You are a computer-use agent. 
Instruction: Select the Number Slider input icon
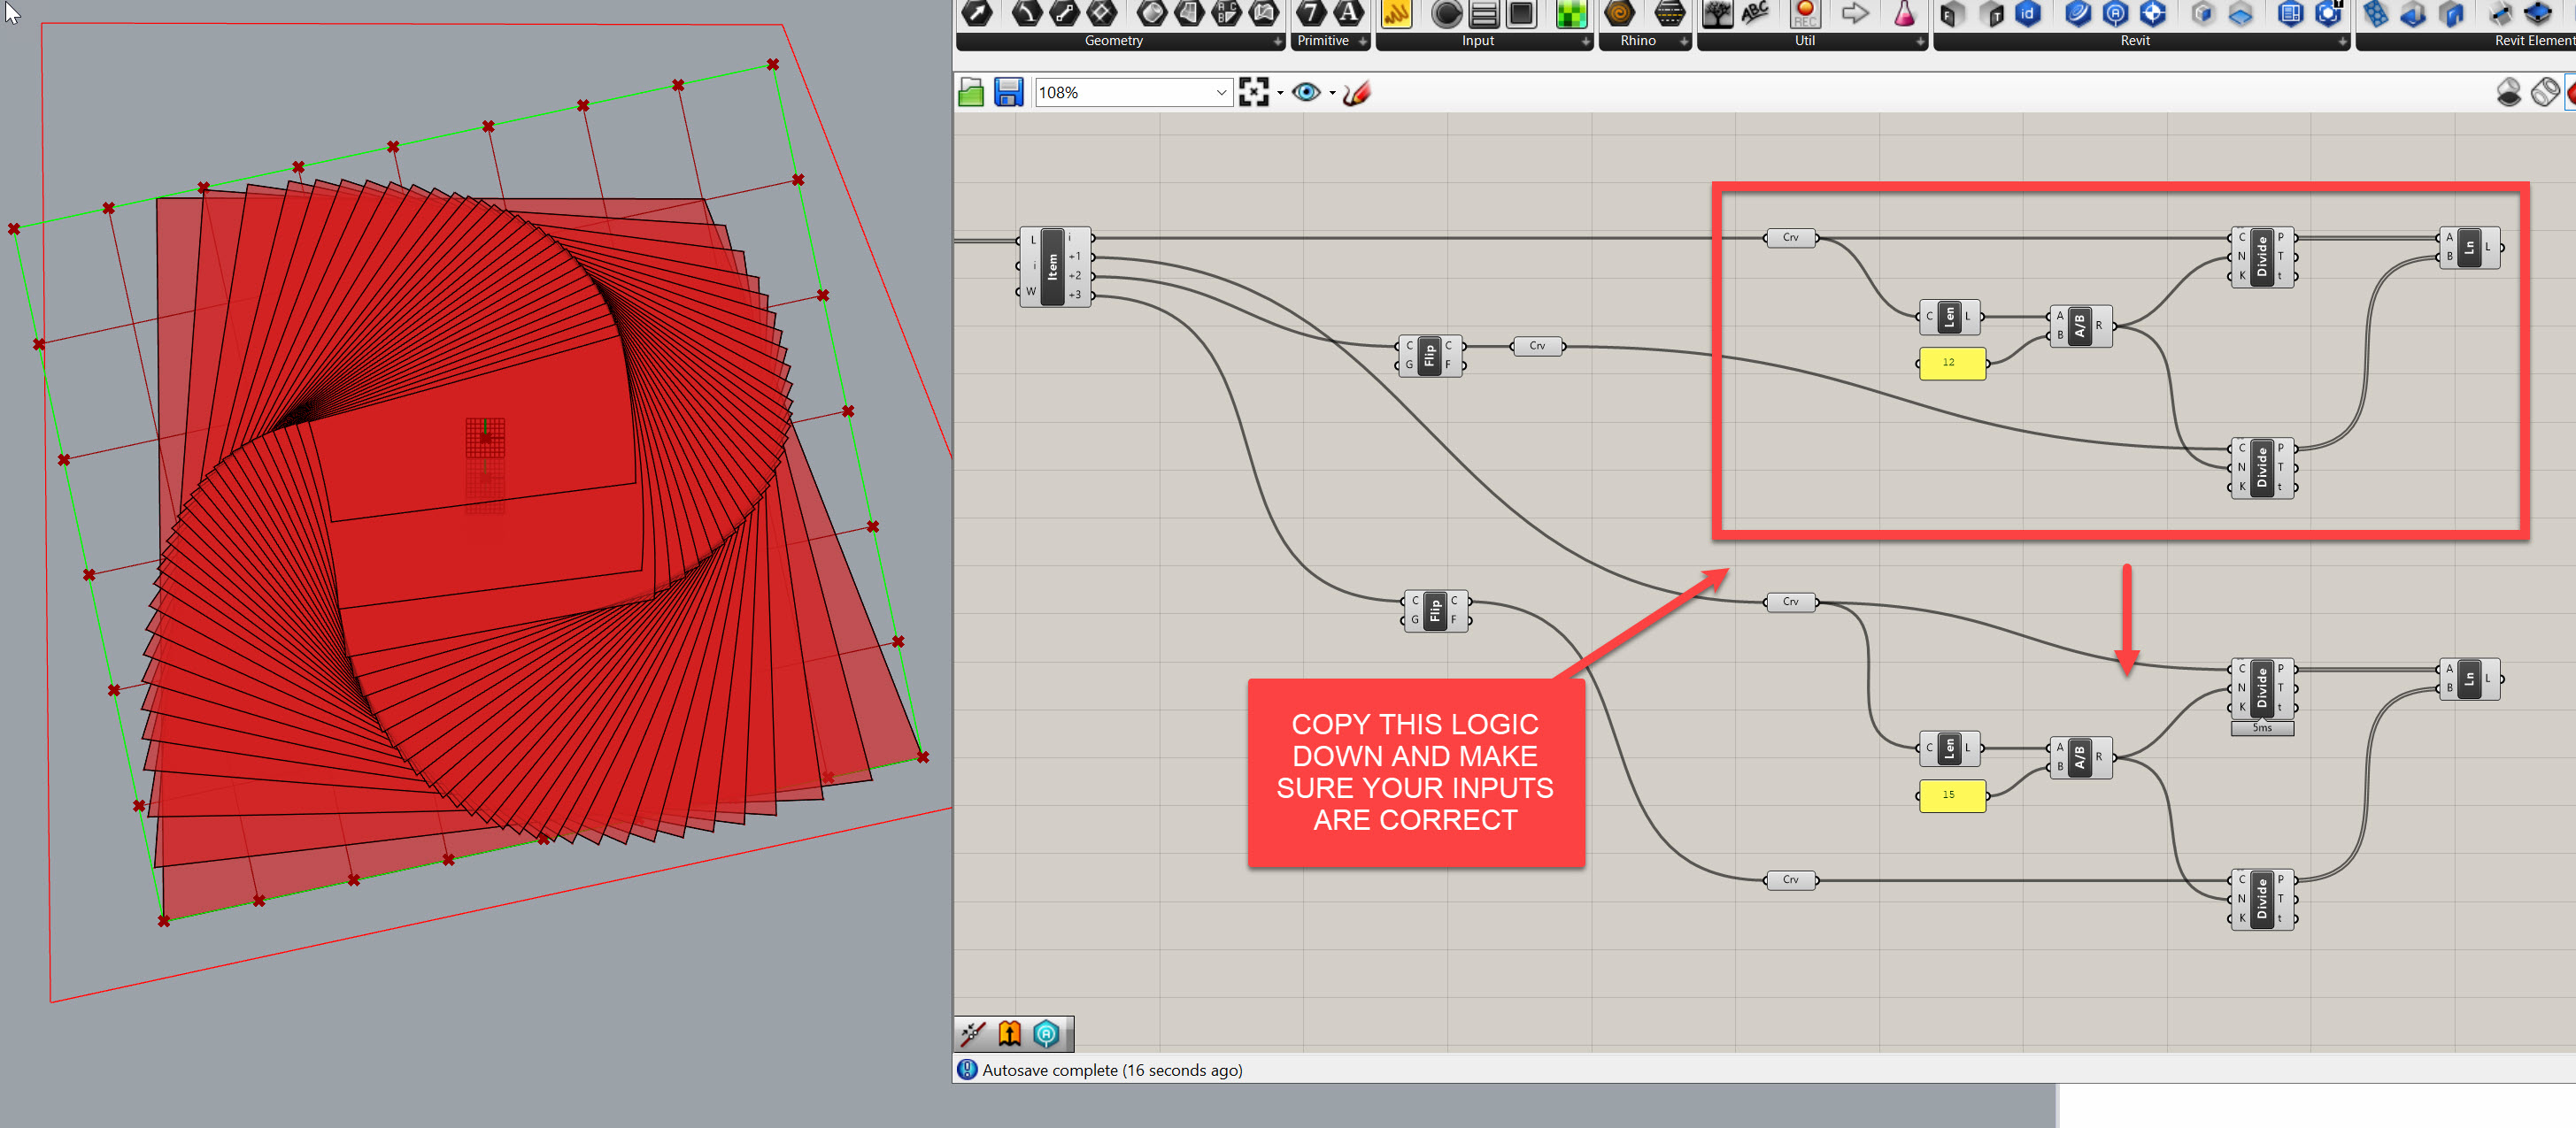pyautogui.click(x=1484, y=14)
